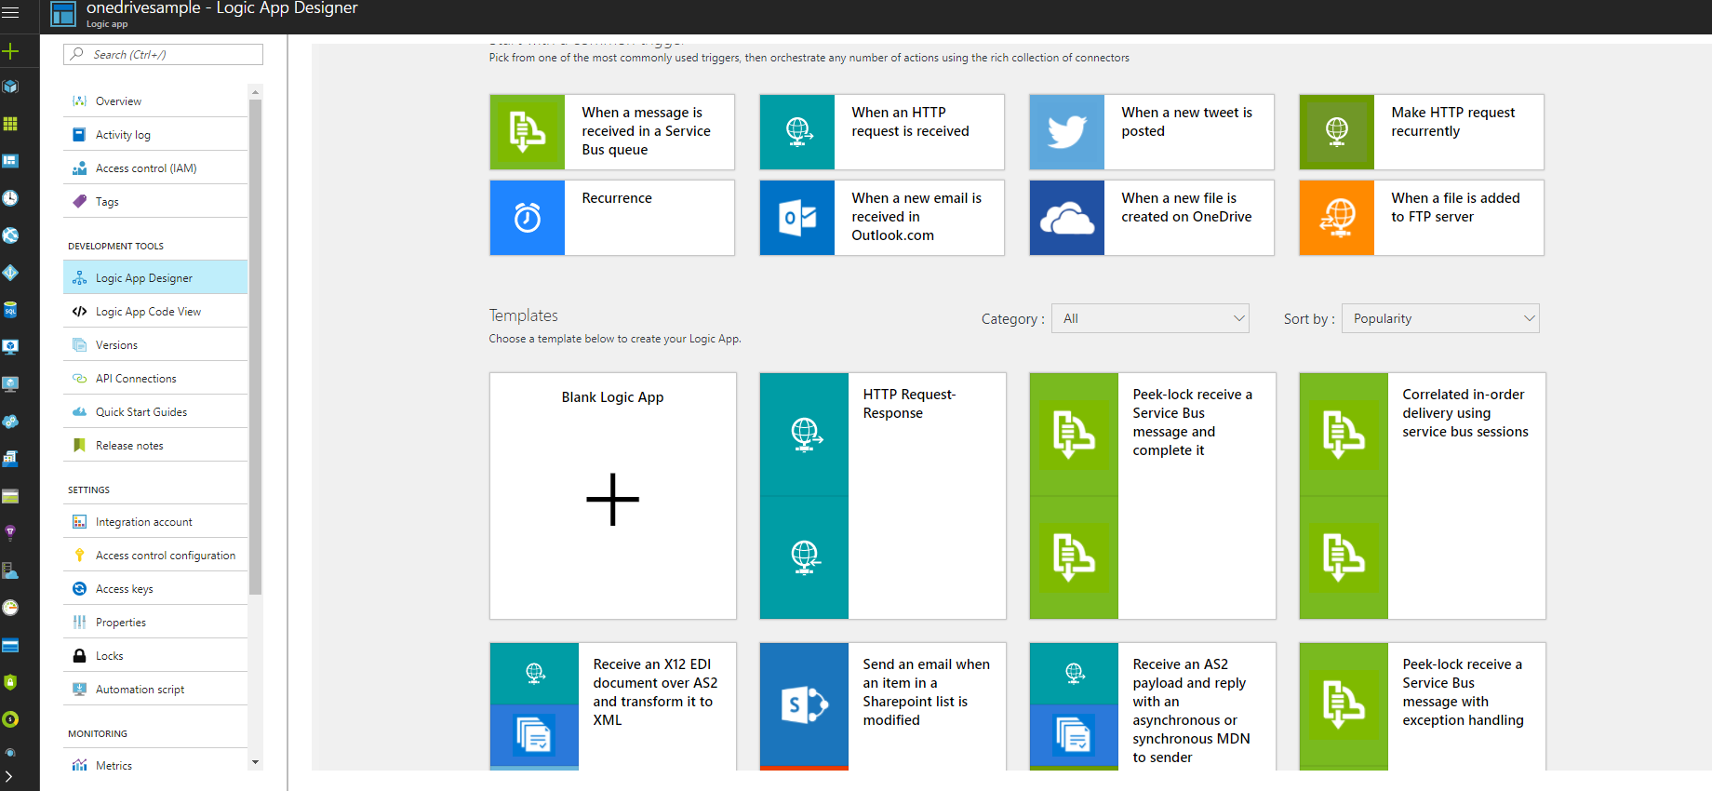Click the green Service Bus queue icon
1712x791 pixels.
pos(528,132)
